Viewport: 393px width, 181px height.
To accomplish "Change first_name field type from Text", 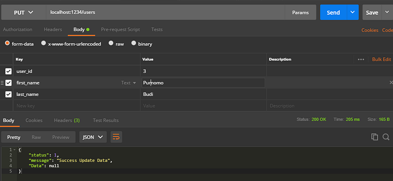I will coord(129,83).
